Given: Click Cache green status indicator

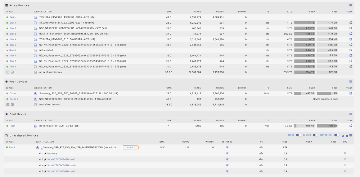Looking at the screenshot, I should pos(7,94).
